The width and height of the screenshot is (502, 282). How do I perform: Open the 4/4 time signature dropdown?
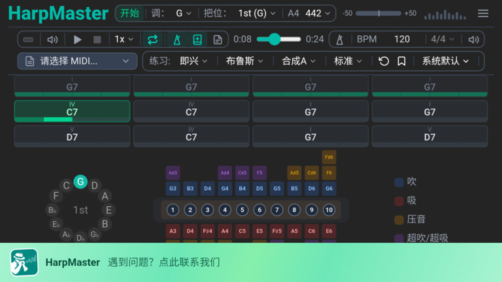443,40
